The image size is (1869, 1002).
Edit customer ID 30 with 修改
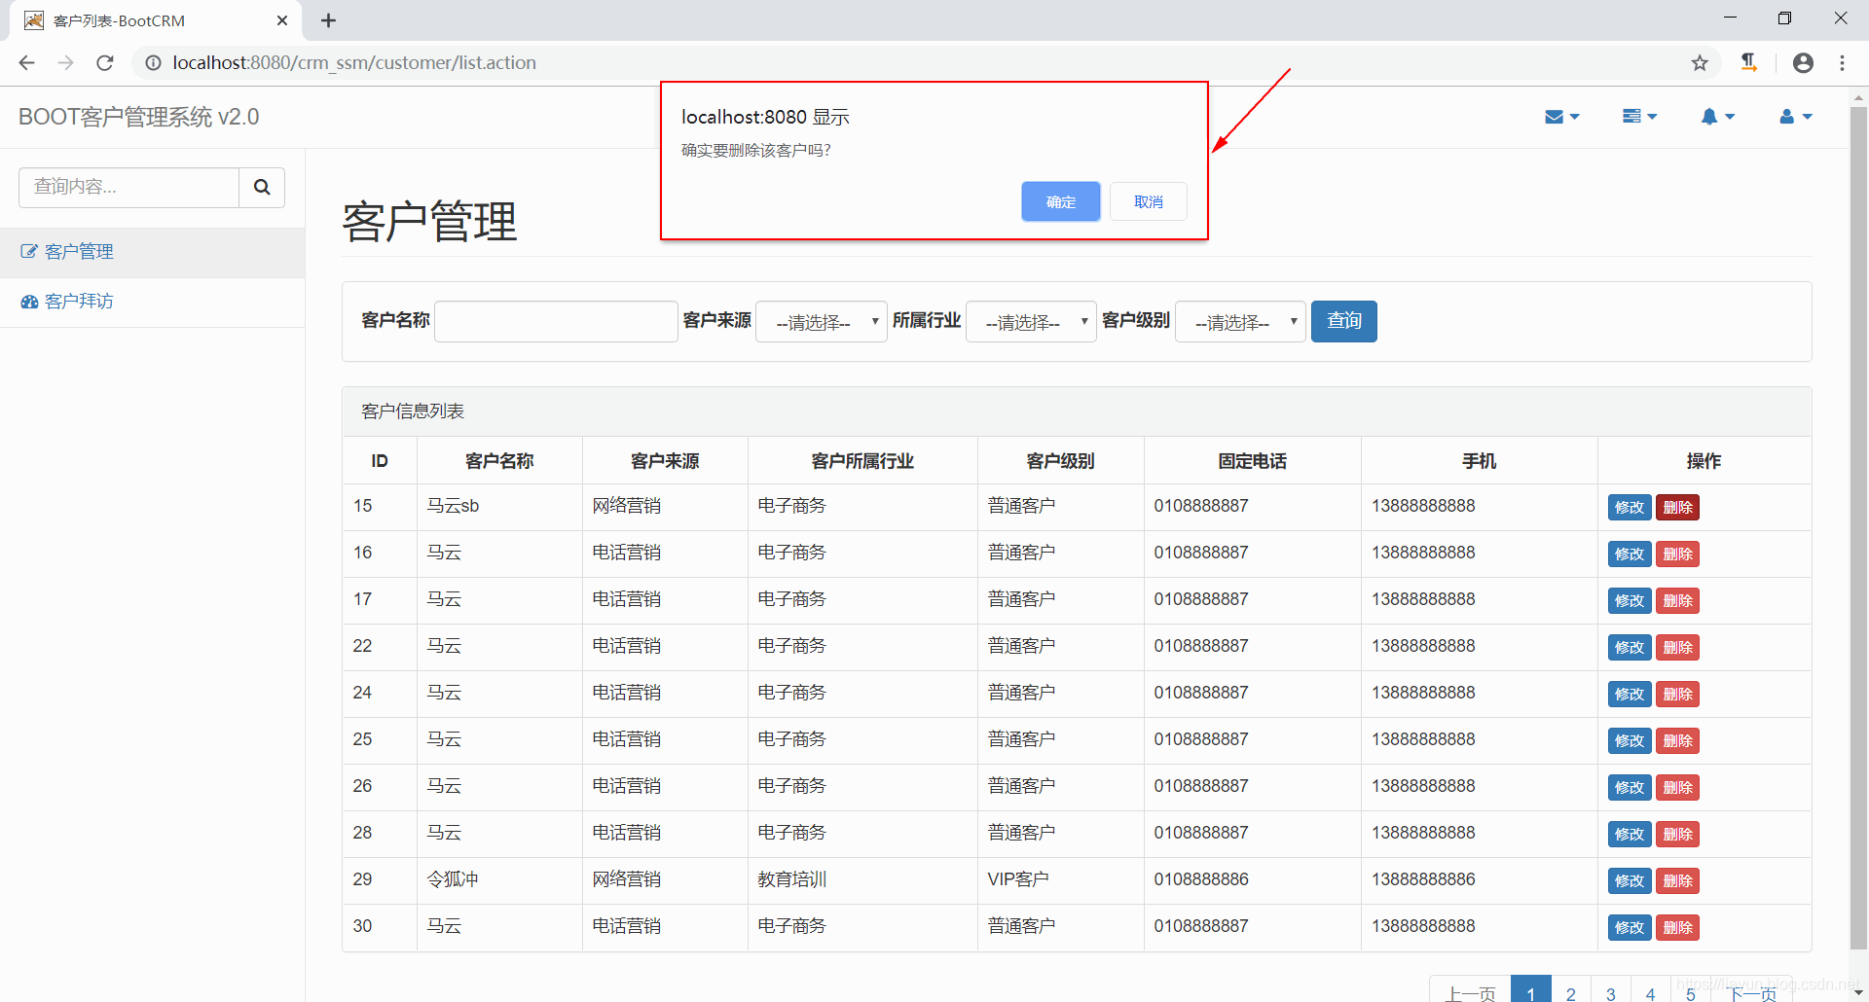(x=1630, y=927)
